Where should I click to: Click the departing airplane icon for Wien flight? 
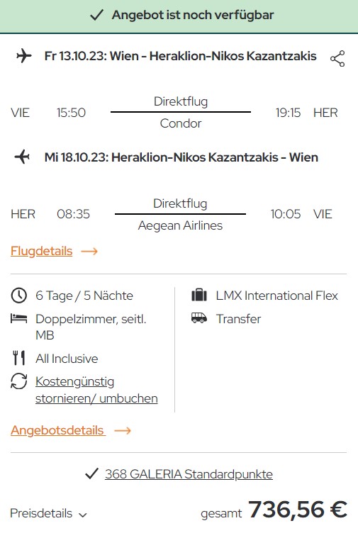[24, 56]
